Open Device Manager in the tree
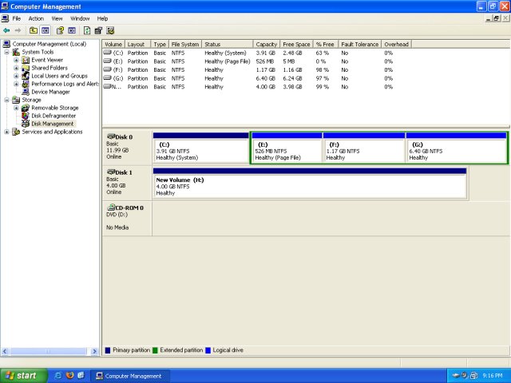511x383 pixels. 50,92
